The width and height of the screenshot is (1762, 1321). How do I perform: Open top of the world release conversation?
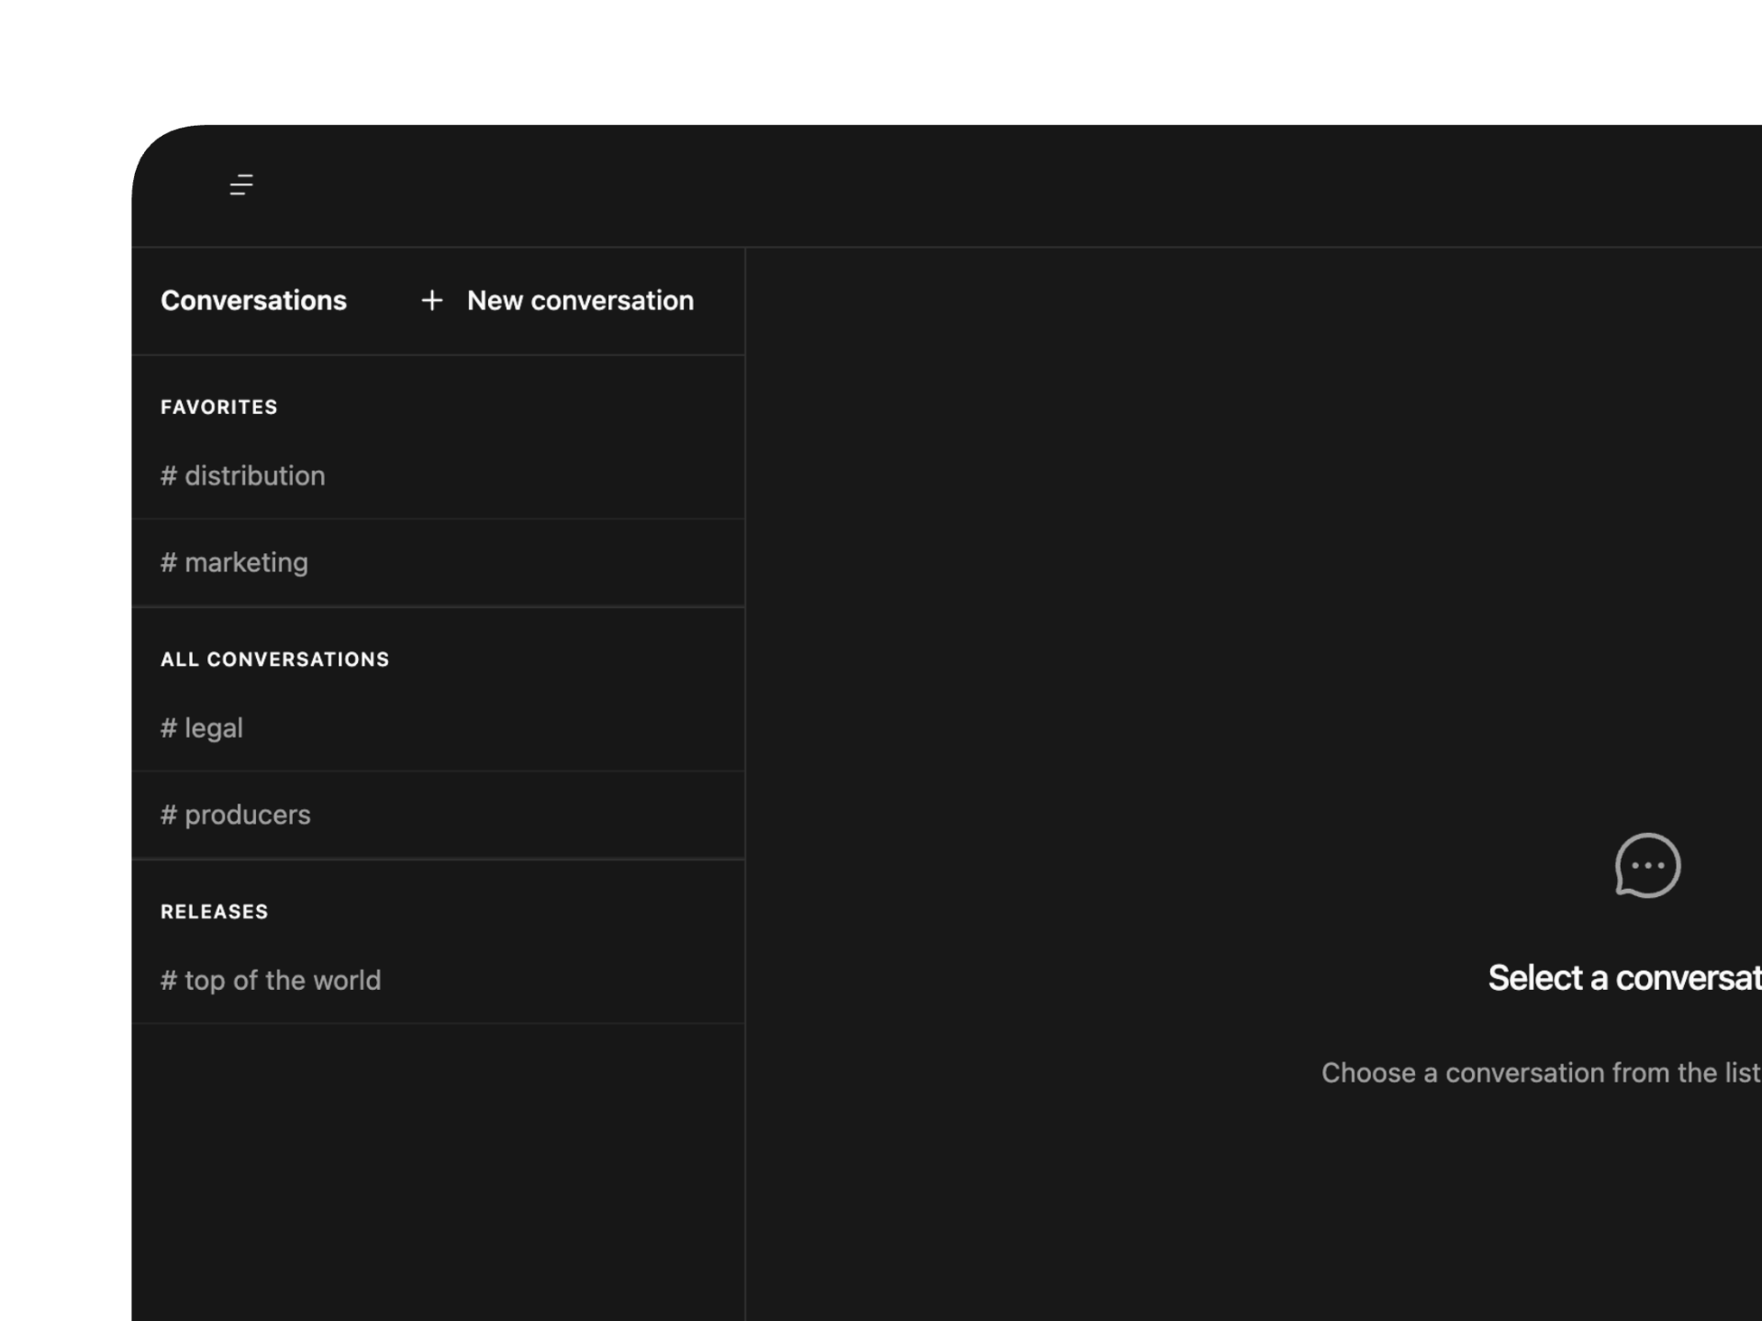tap(283, 981)
